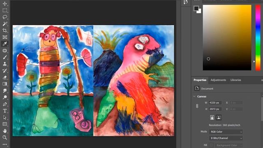263x148 pixels.
Task: Click the hue slider bar
Action: point(258,37)
